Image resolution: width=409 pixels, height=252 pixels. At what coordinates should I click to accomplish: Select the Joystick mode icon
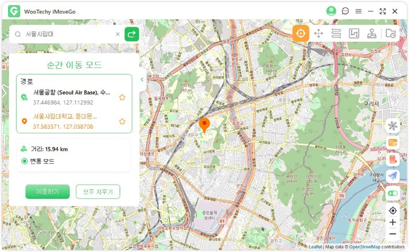point(371,33)
